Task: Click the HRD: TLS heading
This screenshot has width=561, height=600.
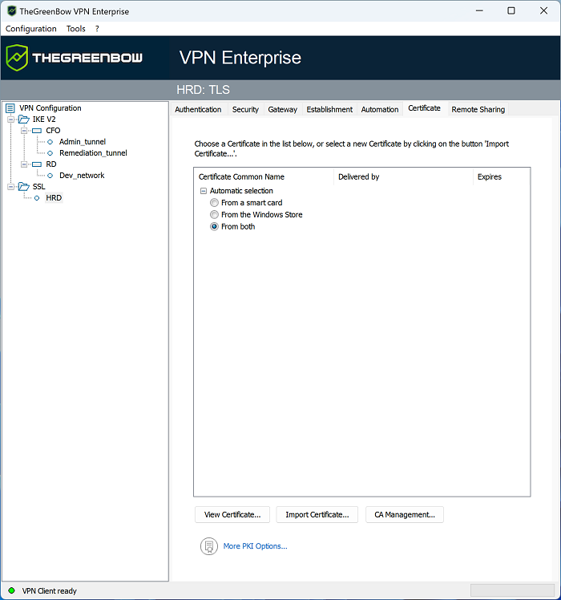Action: coord(203,90)
